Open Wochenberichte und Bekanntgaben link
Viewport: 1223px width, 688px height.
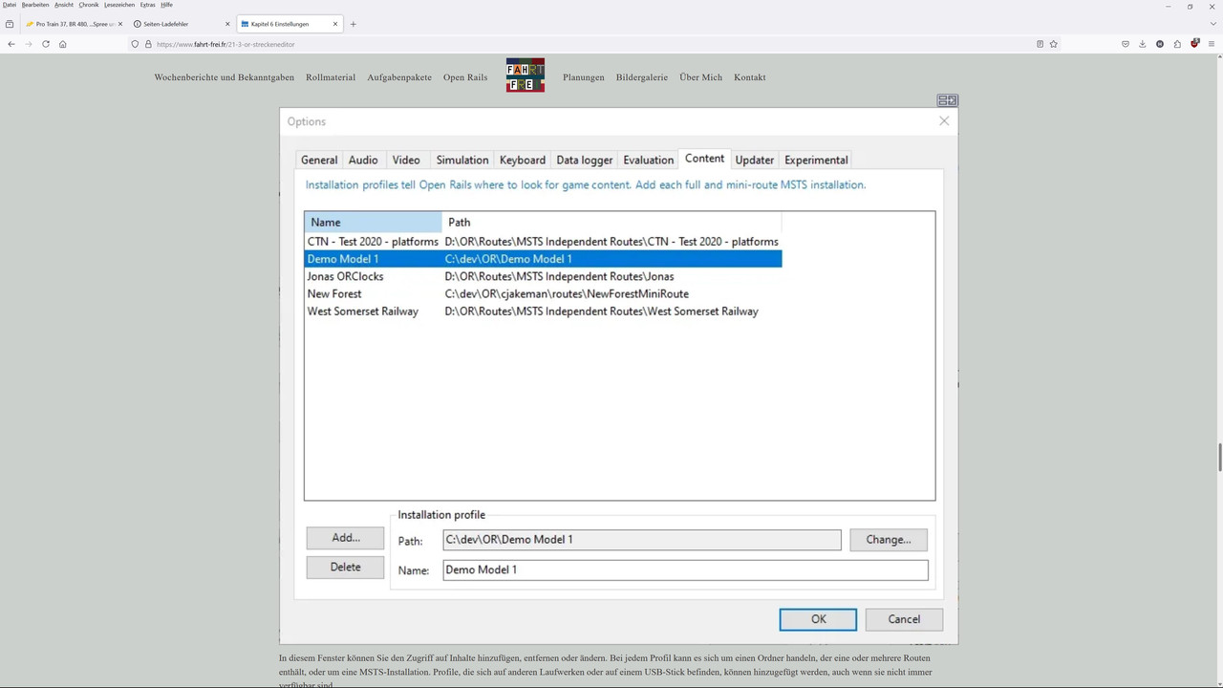pyautogui.click(x=225, y=77)
